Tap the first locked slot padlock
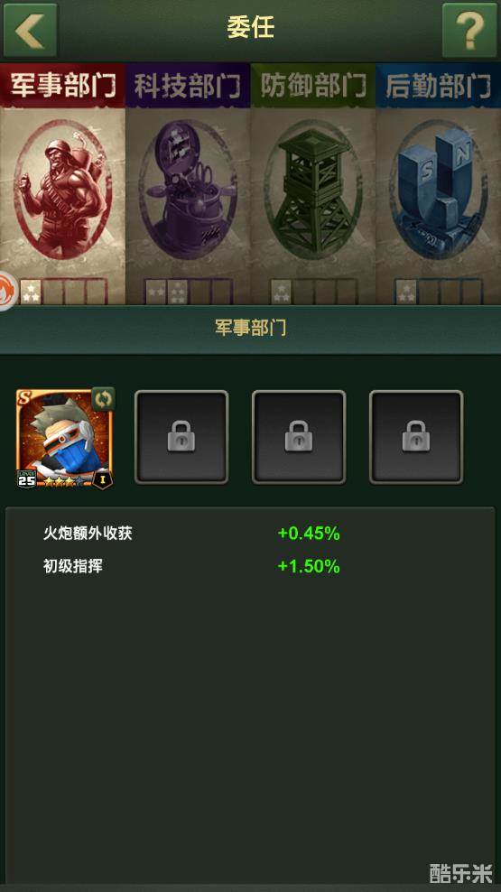 (181, 436)
